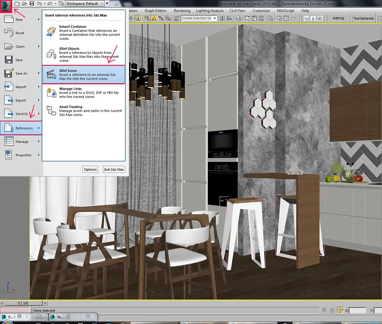Click the Undo arrow icon
Viewport: 382px width, 324px height.
39,4
